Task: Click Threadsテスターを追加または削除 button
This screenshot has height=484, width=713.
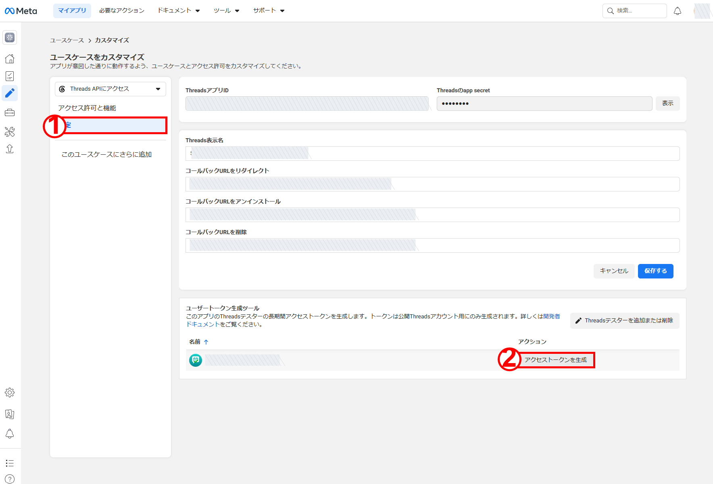Action: click(x=625, y=321)
